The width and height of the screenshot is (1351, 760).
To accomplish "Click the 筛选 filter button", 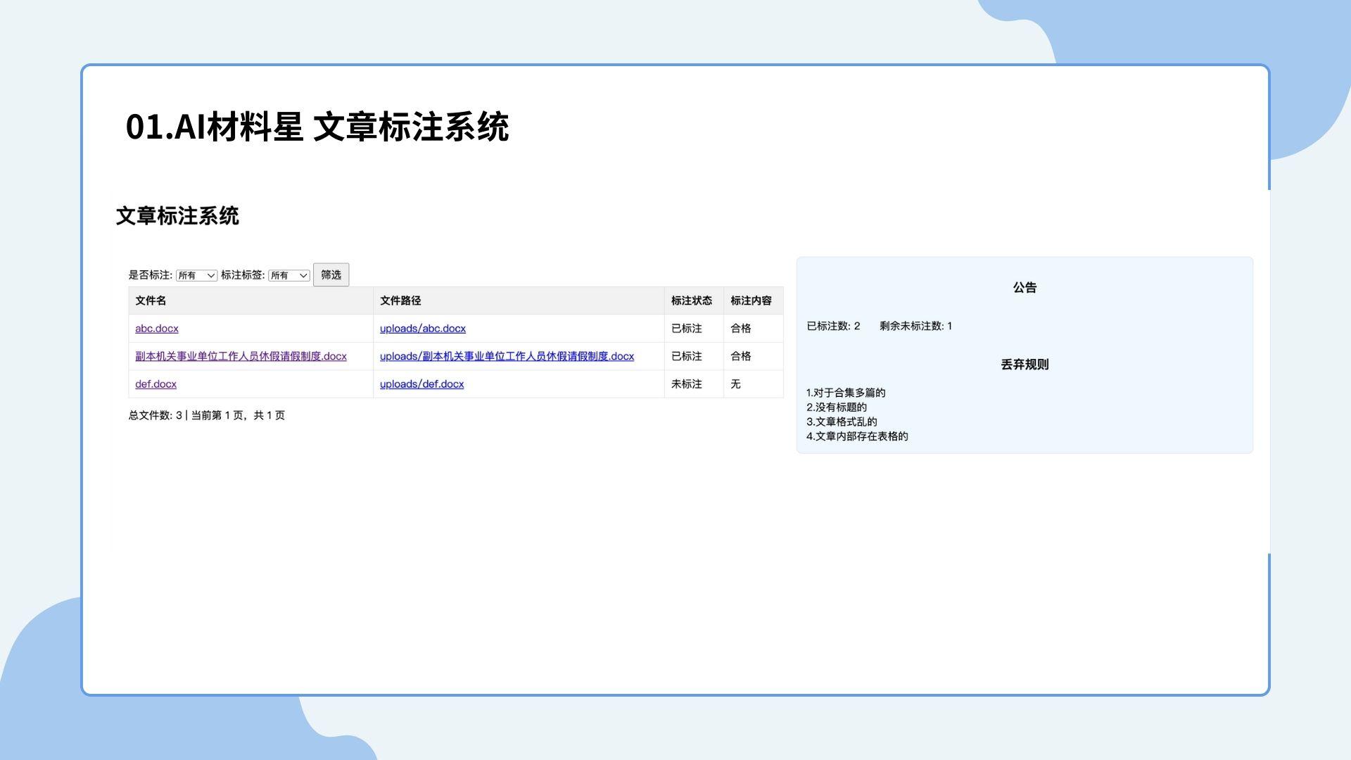I will click(x=331, y=274).
